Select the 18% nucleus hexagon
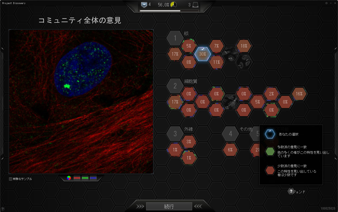Screen dimensions: 338x212 pyautogui.click(x=244, y=46)
